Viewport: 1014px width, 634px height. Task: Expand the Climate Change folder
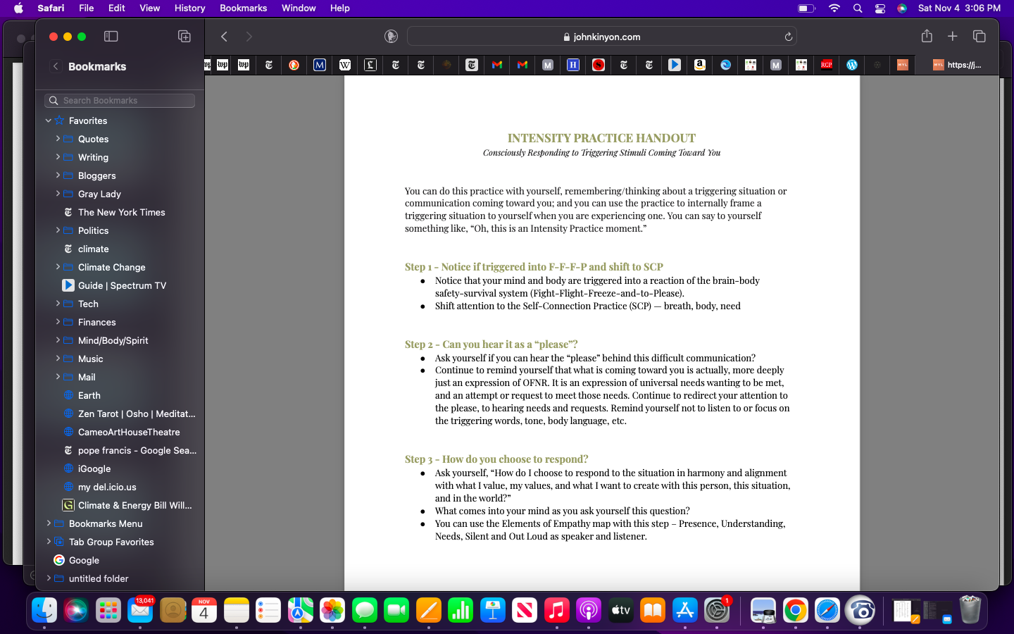pos(58,267)
